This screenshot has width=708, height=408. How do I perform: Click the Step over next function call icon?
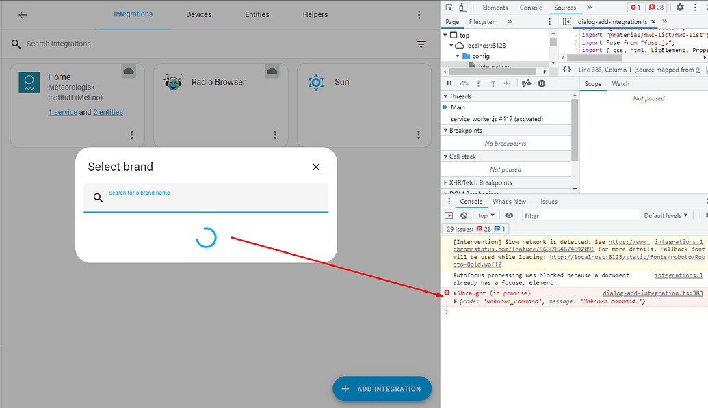464,83
